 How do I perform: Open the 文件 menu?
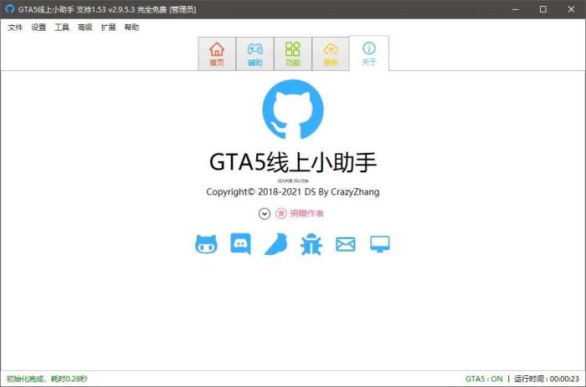[x=15, y=28]
